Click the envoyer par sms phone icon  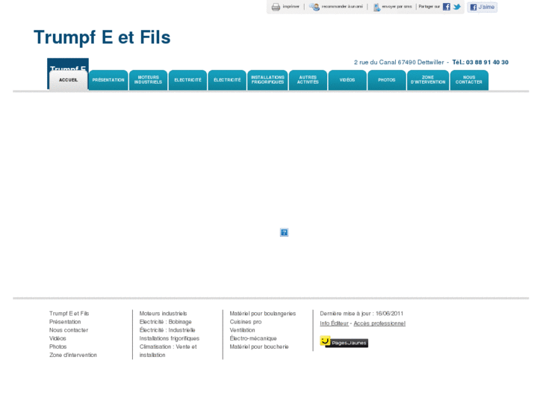coord(376,7)
